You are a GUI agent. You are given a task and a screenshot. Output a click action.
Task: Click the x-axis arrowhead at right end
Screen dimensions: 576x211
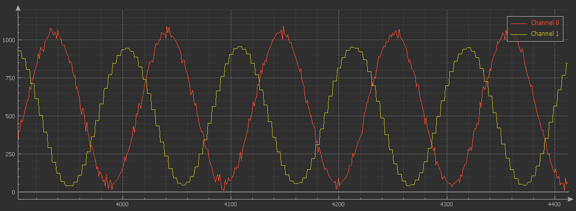coord(570,200)
